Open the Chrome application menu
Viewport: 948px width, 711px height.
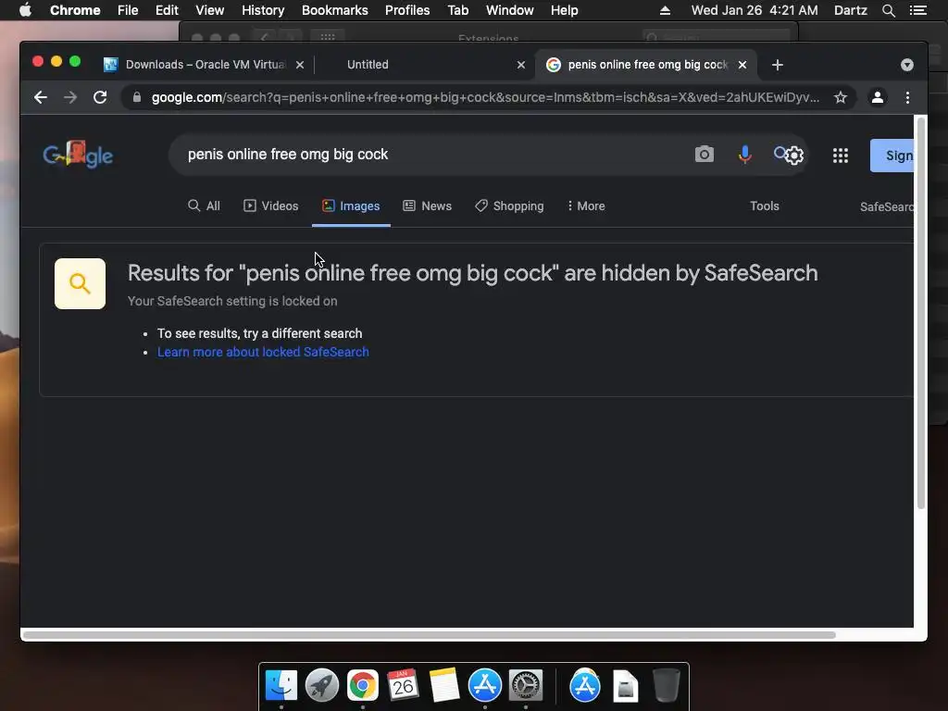[x=75, y=10]
